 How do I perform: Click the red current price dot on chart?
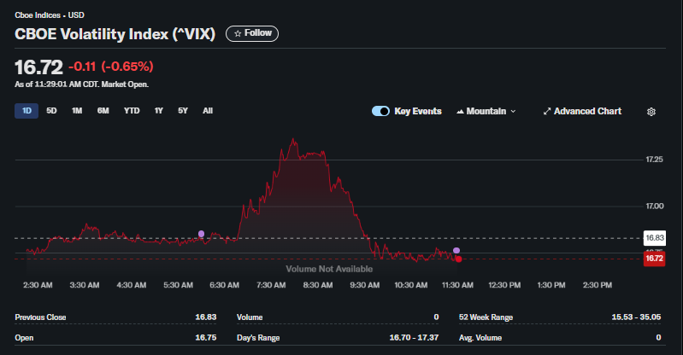click(x=459, y=259)
